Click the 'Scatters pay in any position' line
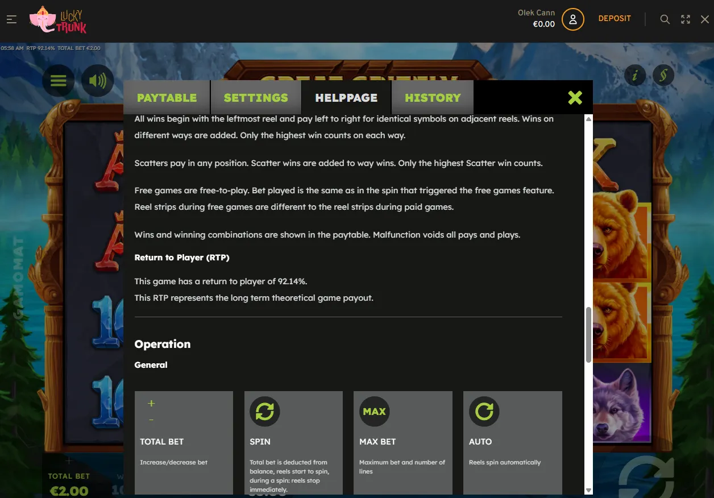714x498 pixels. (x=339, y=163)
